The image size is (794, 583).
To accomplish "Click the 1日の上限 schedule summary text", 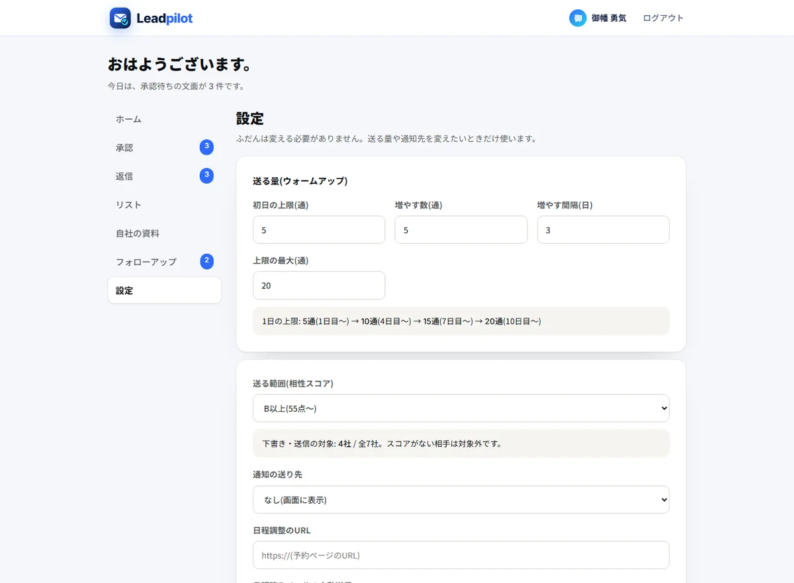I will 402,322.
